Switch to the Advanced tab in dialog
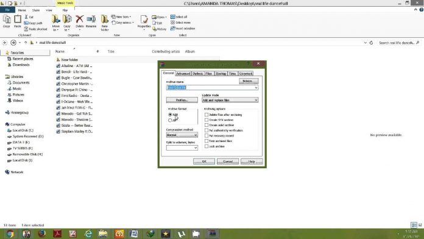This screenshot has height=239, width=424. [x=183, y=74]
